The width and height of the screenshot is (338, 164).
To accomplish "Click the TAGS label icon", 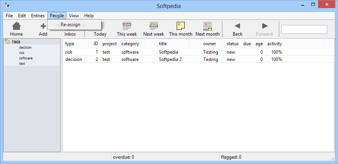I will (x=8, y=42).
